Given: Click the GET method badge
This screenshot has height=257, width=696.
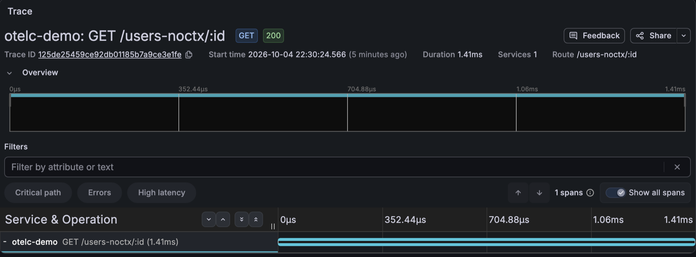Looking at the screenshot, I should [x=247, y=36].
